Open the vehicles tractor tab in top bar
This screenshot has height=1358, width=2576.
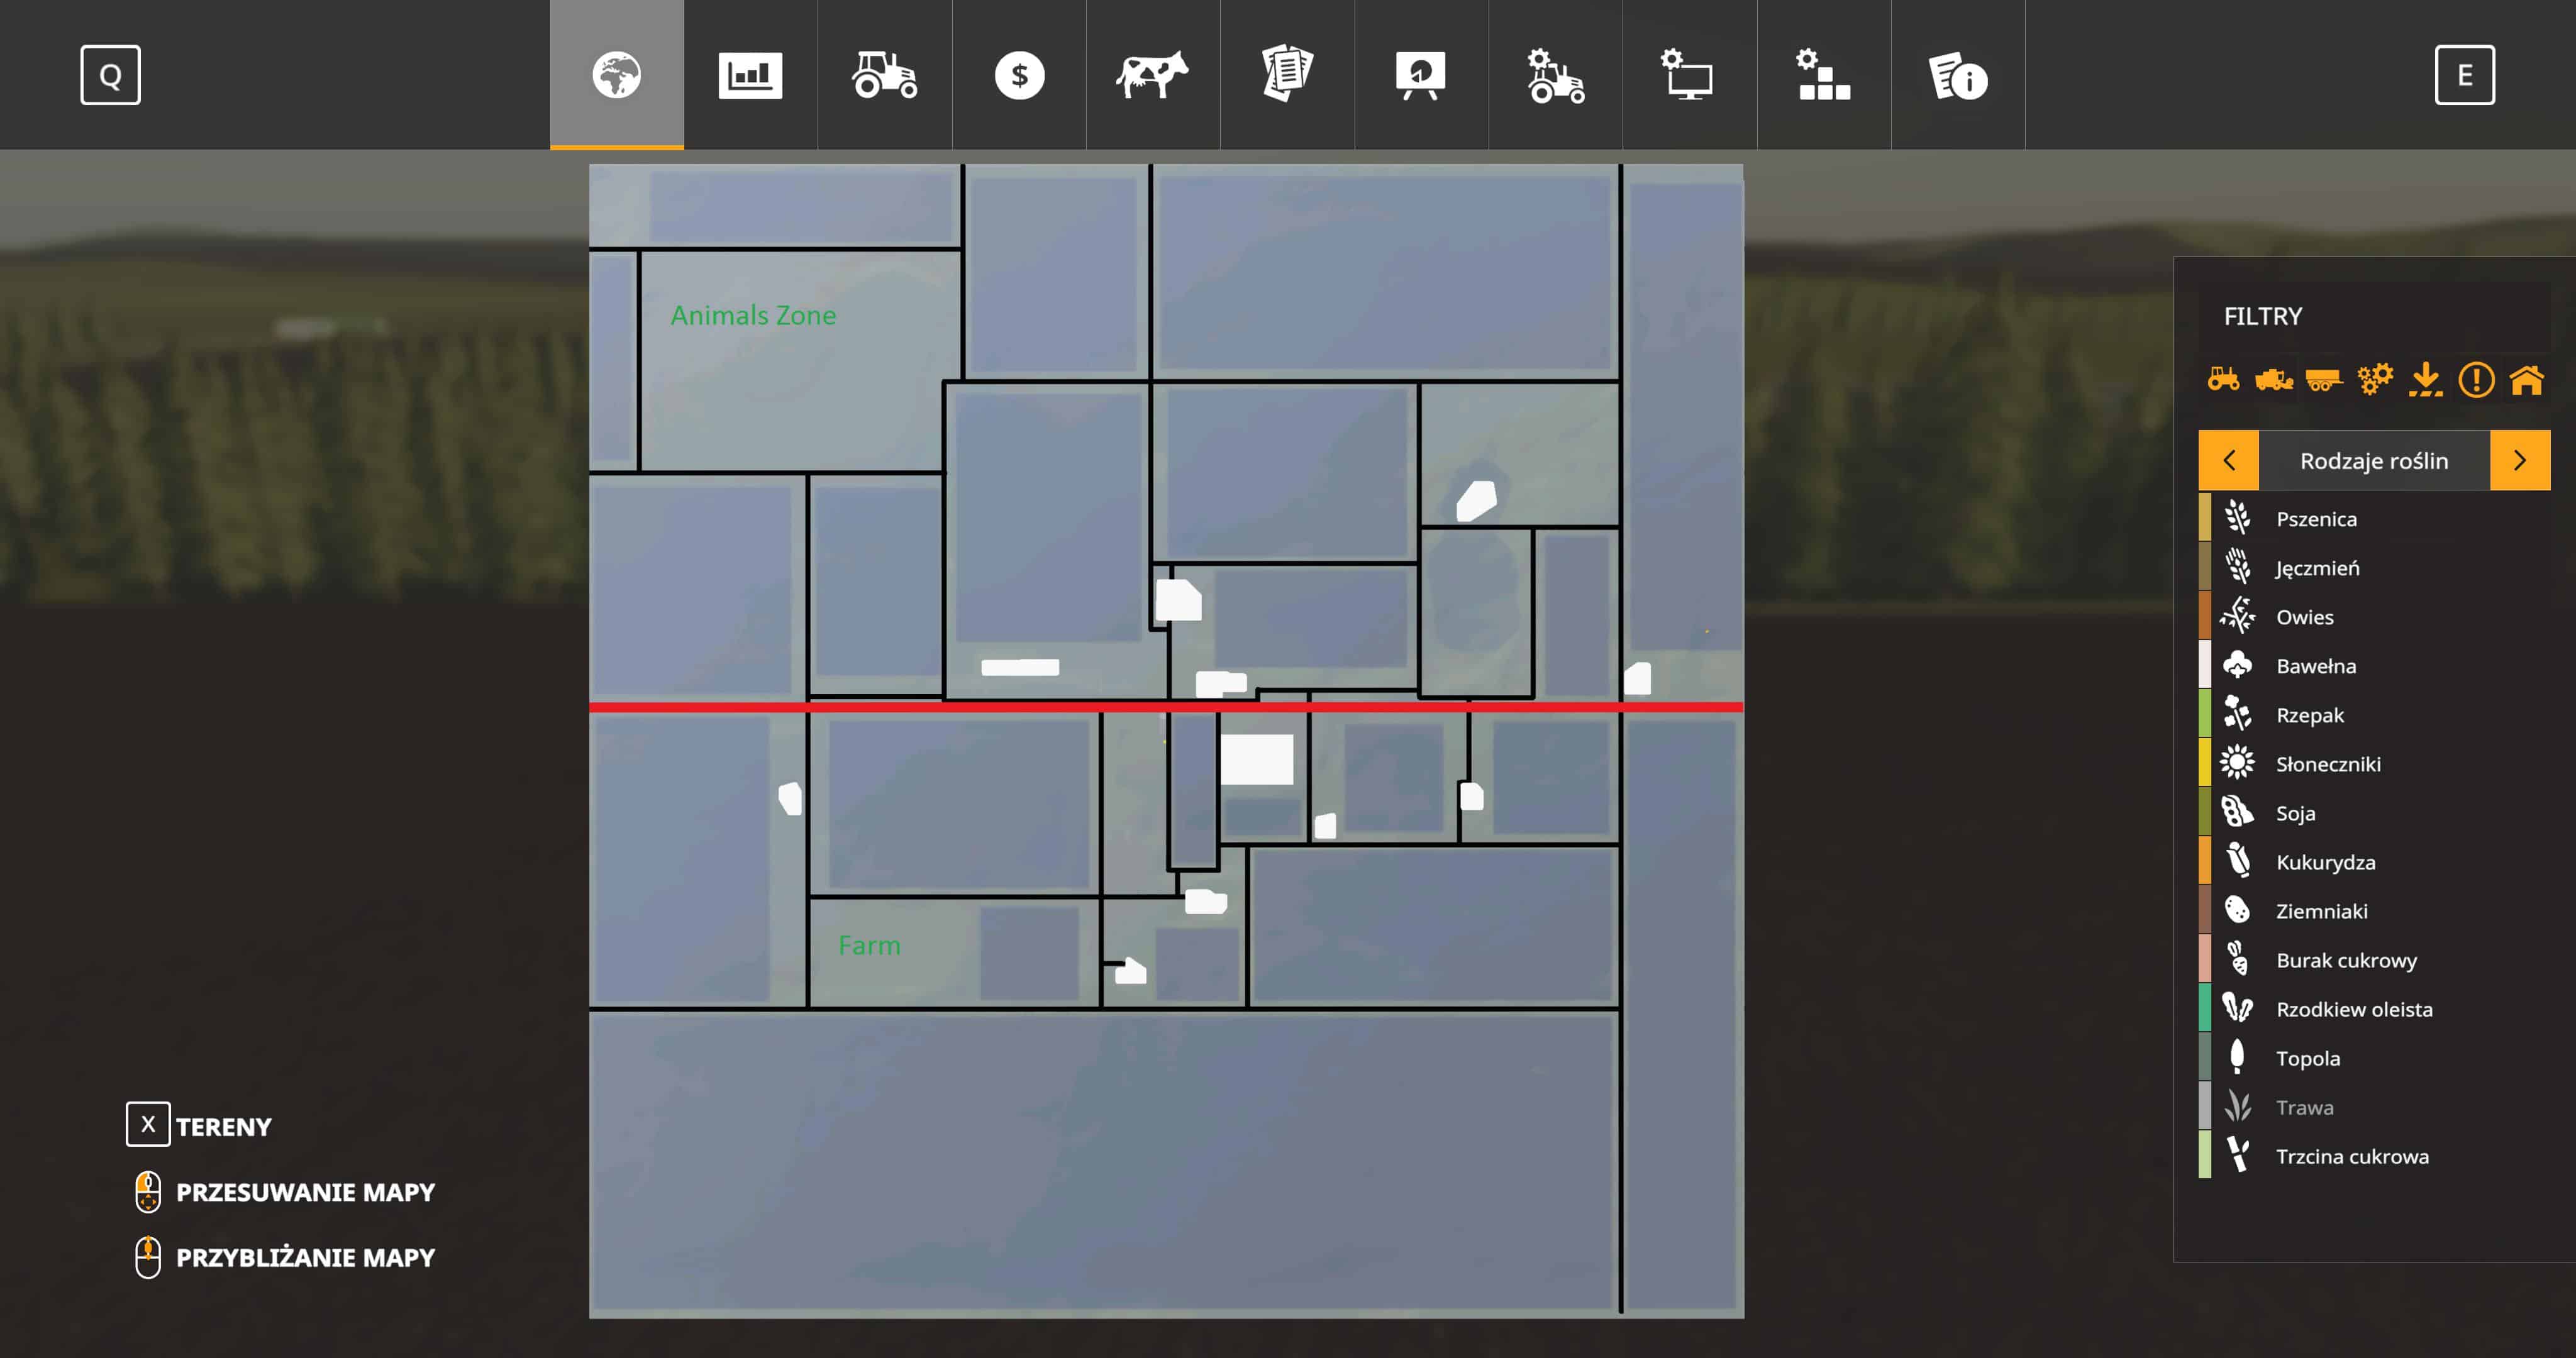884,75
